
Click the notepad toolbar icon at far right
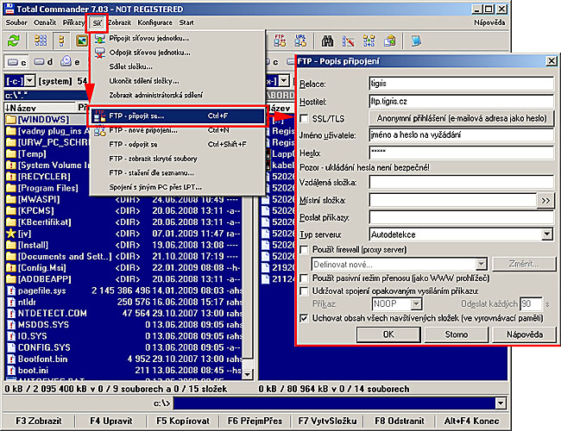click(x=416, y=41)
